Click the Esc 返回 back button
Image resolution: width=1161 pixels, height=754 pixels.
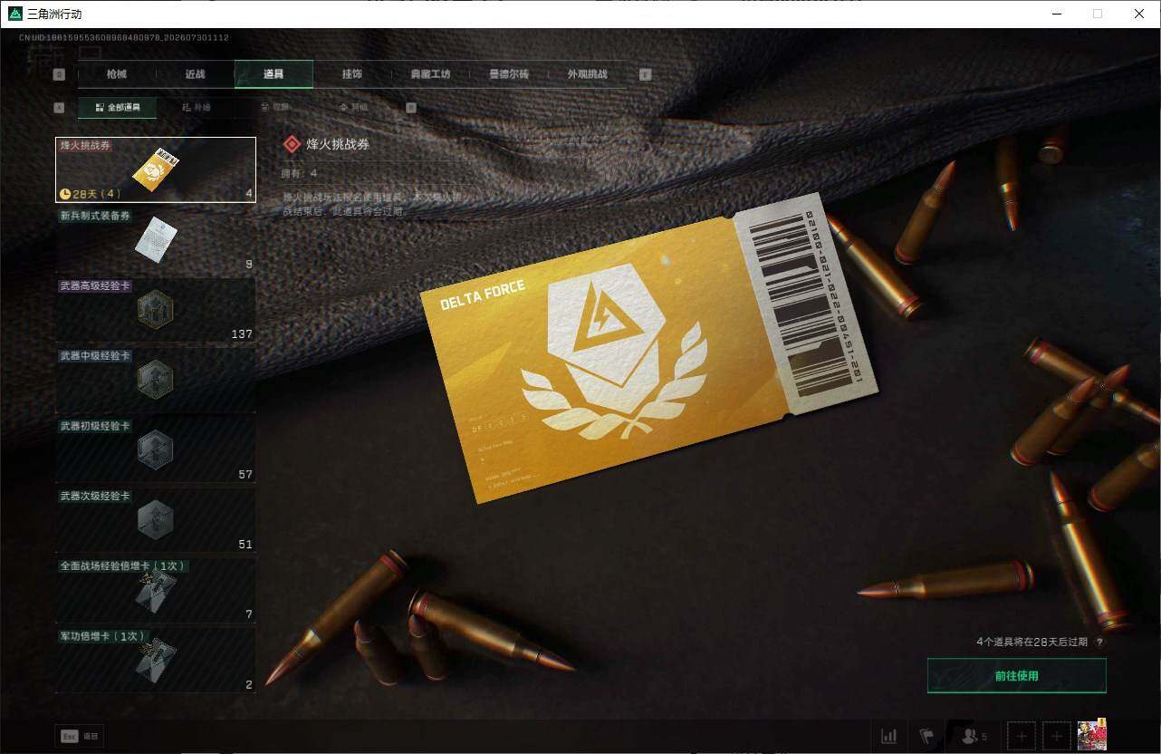tap(80, 737)
